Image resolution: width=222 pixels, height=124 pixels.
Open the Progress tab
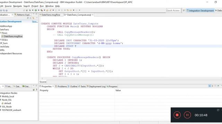pyautogui.click(x=112, y=86)
